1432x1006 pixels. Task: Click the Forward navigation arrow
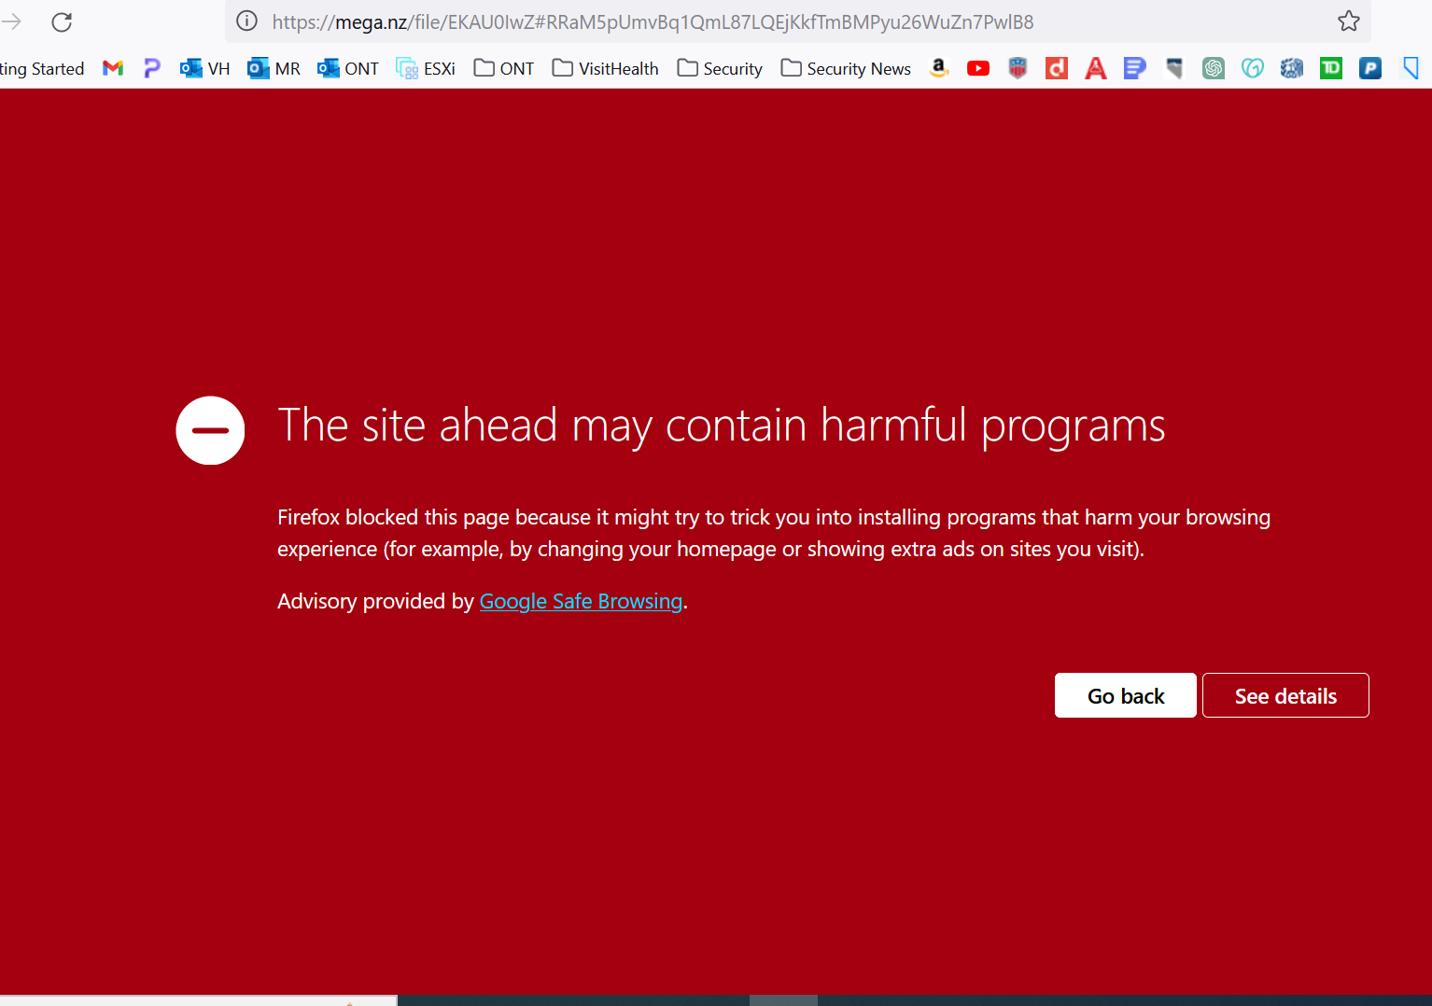[11, 21]
